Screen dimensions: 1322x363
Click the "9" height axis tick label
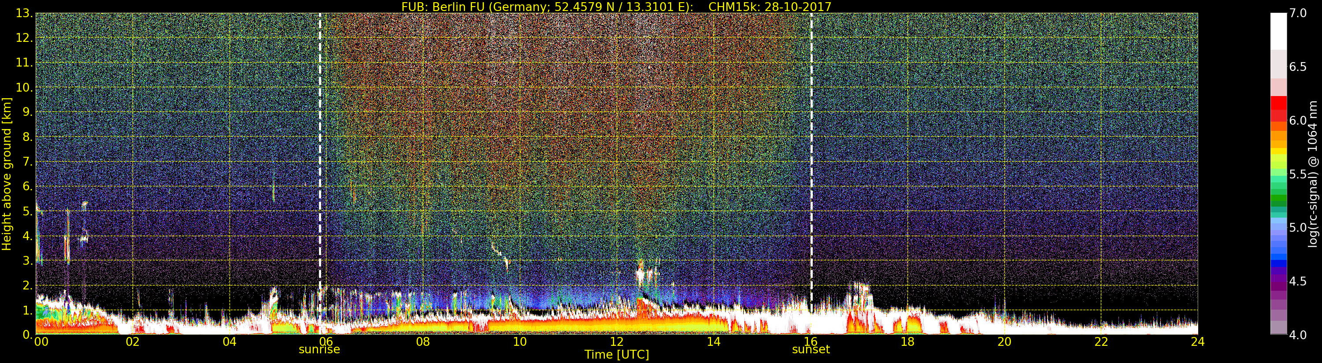pos(28,112)
